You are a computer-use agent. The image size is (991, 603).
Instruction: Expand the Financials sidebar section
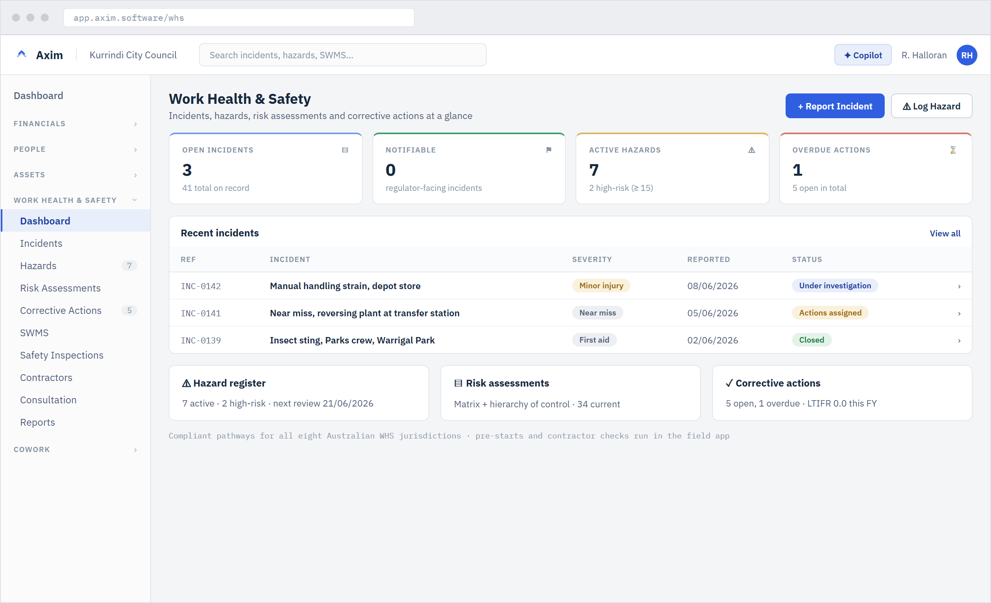click(75, 124)
